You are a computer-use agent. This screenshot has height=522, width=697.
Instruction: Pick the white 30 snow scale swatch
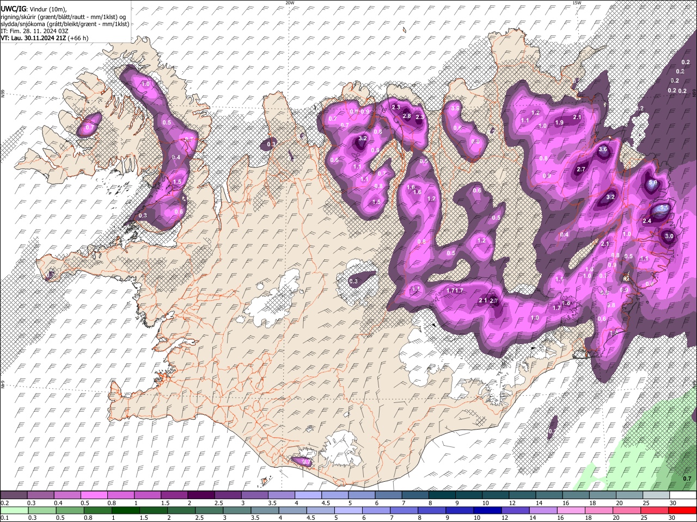[683, 495]
